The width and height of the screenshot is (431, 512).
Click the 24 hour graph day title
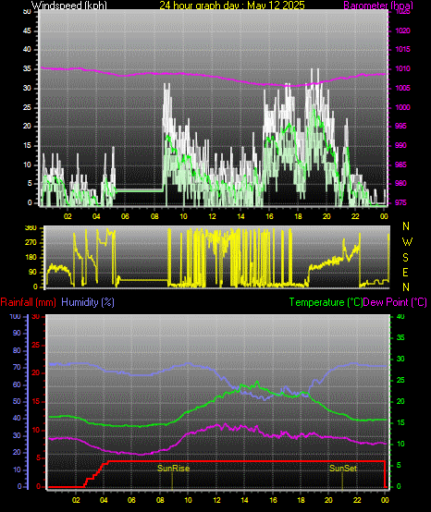(x=232, y=5)
